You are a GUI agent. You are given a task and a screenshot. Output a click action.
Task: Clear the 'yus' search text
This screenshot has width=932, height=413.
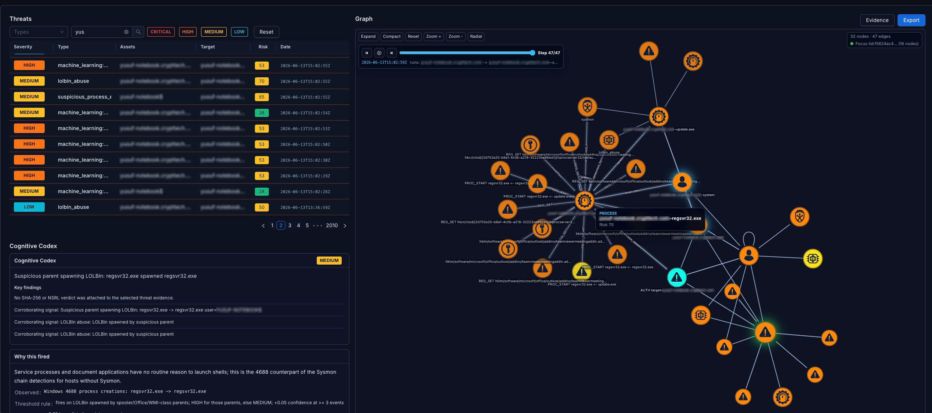click(126, 32)
